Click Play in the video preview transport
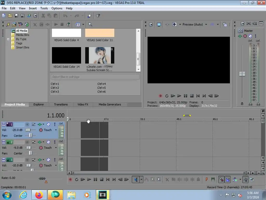The height and width of the screenshot is (200, 266). tap(179, 96)
